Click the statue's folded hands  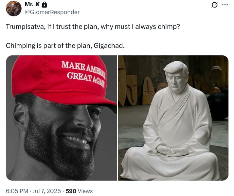click(171, 150)
